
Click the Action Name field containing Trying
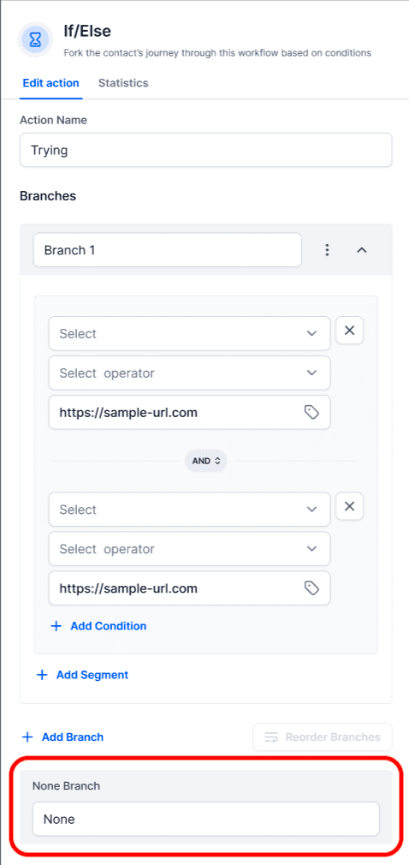(206, 150)
